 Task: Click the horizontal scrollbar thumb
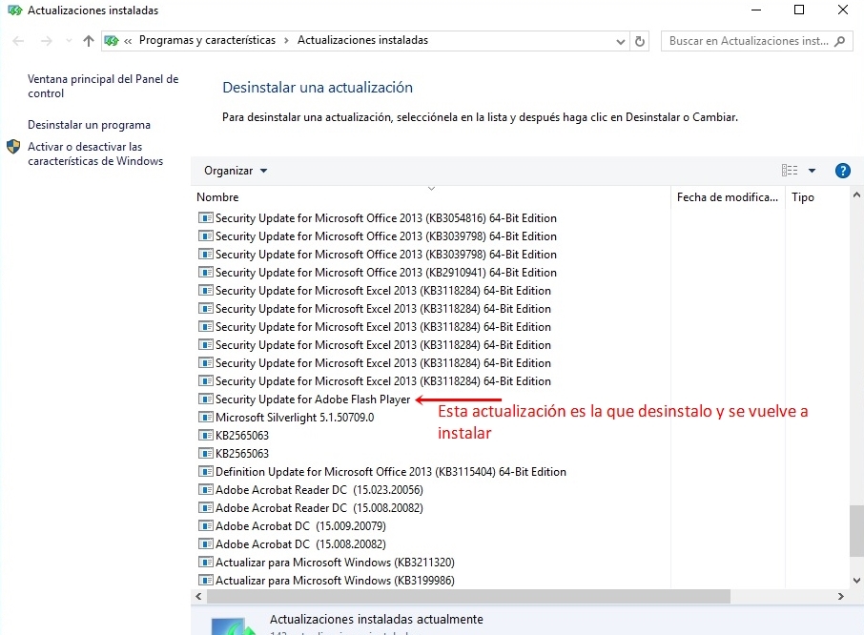click(468, 597)
